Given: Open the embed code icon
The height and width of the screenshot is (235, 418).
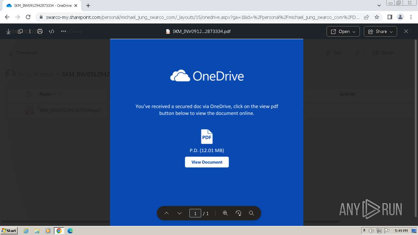Looking at the screenshot, I should tap(51, 31).
